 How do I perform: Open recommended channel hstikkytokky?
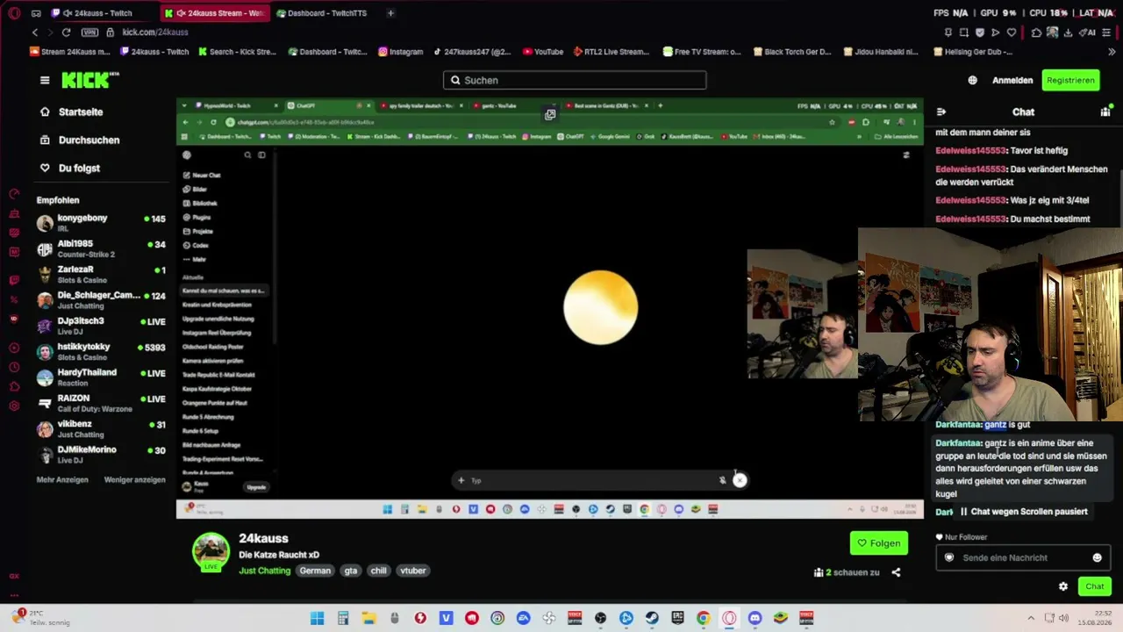(101, 351)
